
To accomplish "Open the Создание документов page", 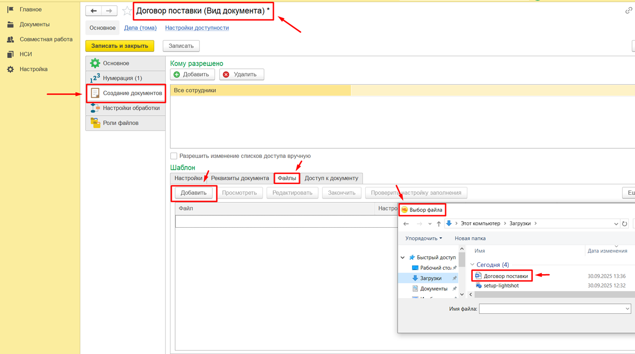I will tap(125, 93).
